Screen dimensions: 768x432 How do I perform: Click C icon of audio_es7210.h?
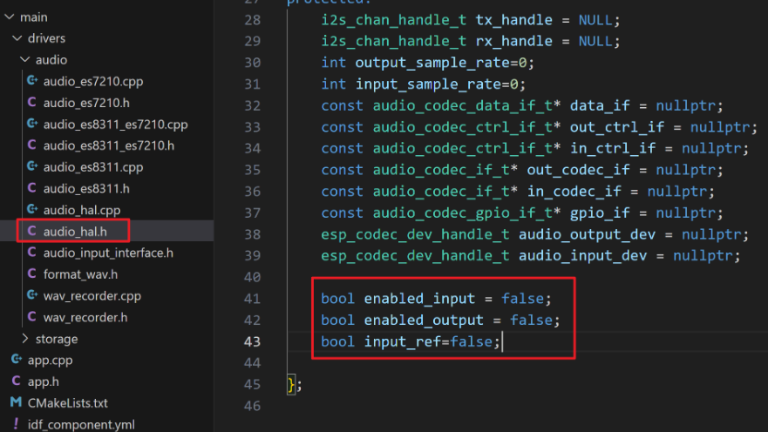pyautogui.click(x=32, y=102)
